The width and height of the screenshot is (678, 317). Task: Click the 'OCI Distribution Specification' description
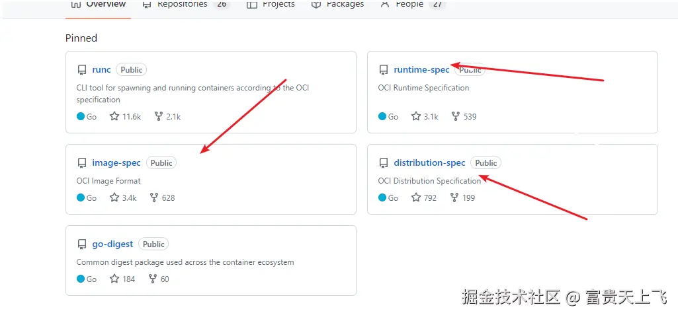click(429, 181)
